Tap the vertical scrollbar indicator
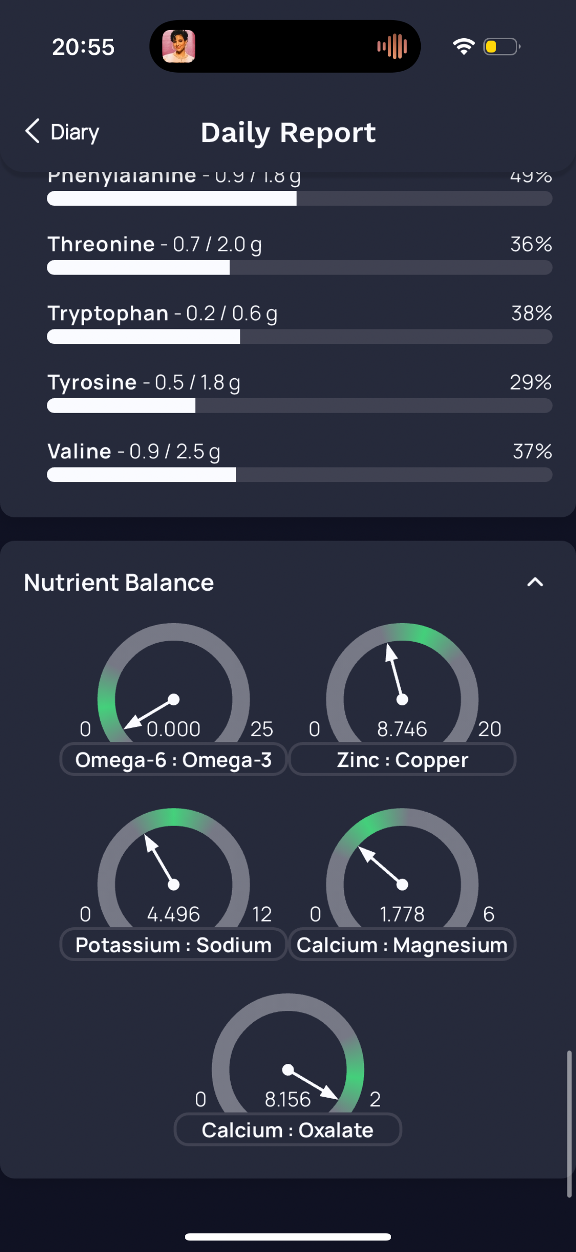 point(569,1123)
